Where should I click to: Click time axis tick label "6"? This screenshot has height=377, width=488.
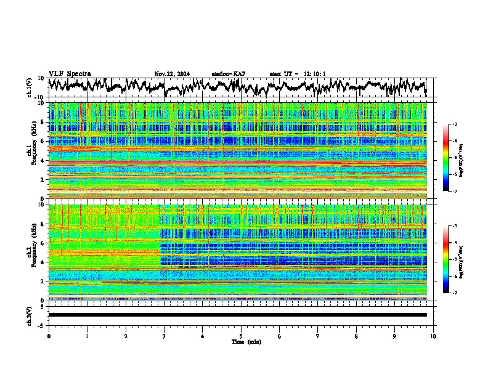point(279,336)
